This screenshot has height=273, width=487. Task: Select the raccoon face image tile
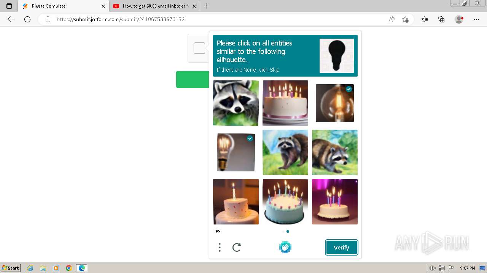tap(236, 103)
